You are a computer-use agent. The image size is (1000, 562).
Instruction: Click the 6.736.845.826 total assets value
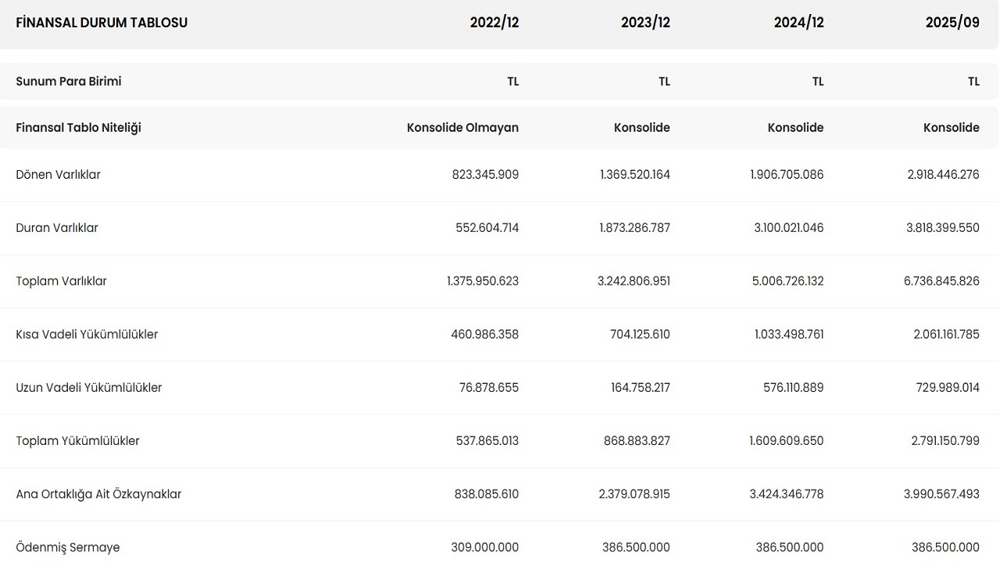(941, 281)
